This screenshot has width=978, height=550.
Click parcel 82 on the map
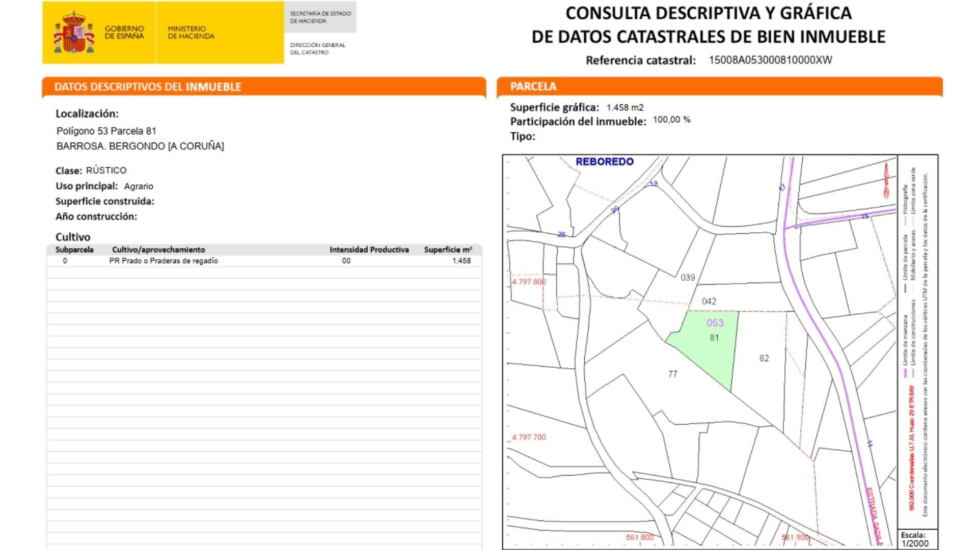tap(764, 359)
